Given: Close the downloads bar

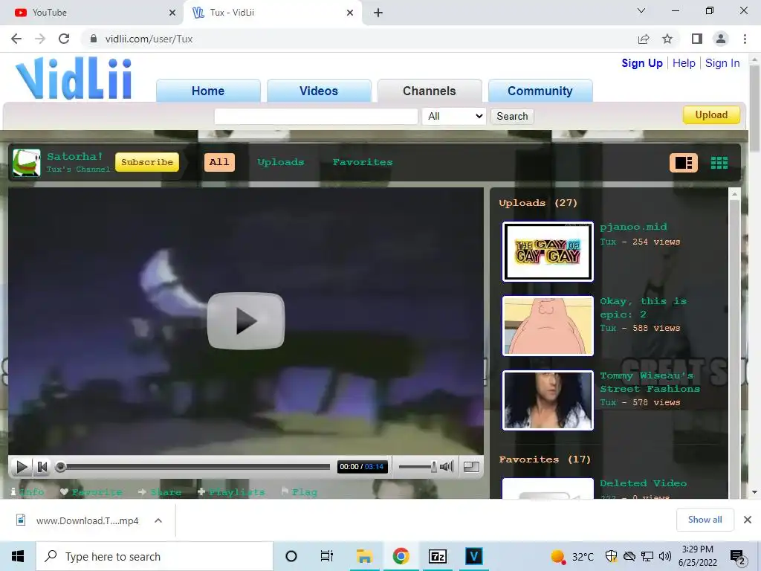Looking at the screenshot, I should point(748,520).
